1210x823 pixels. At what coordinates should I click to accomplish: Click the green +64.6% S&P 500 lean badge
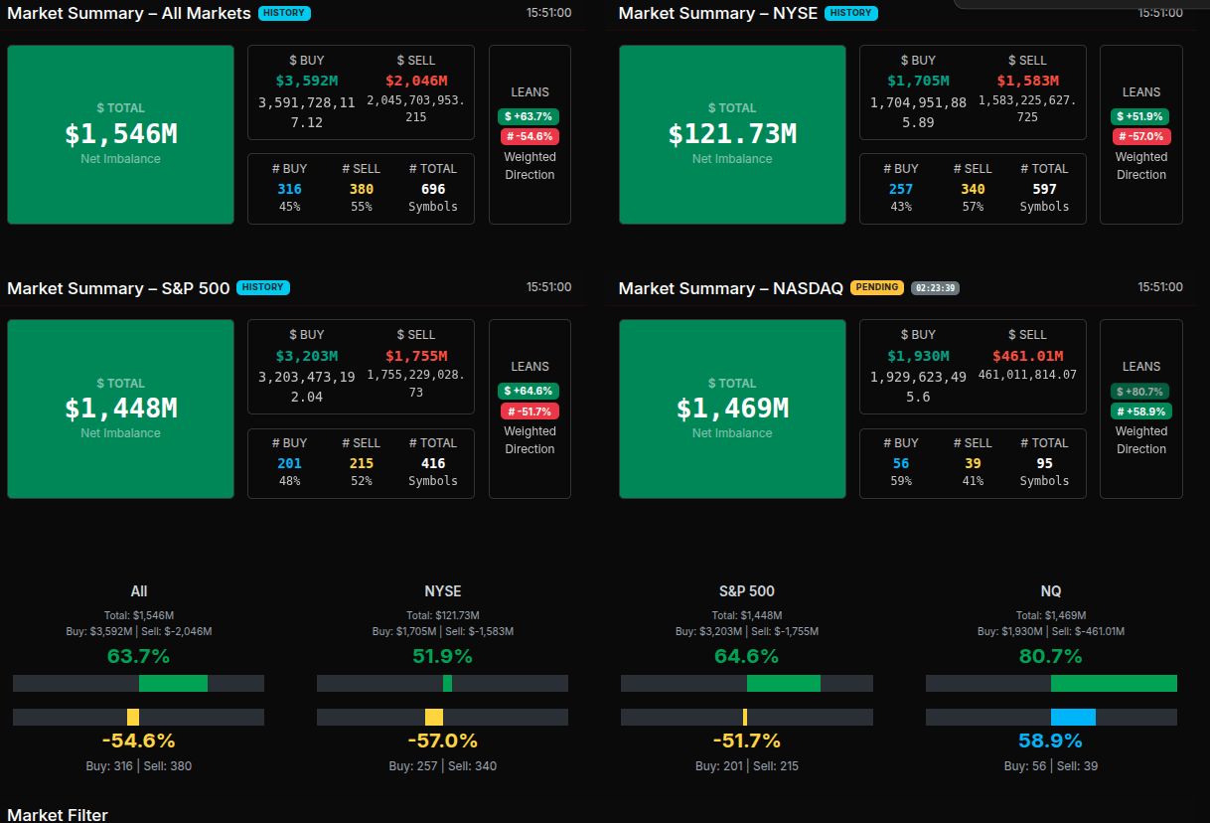pos(529,391)
